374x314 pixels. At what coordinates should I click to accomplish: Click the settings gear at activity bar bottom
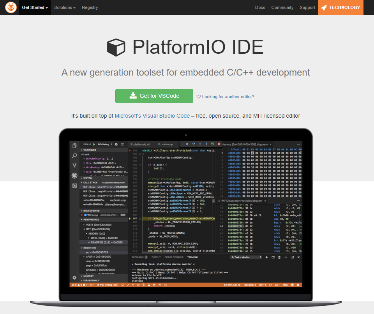click(74, 278)
